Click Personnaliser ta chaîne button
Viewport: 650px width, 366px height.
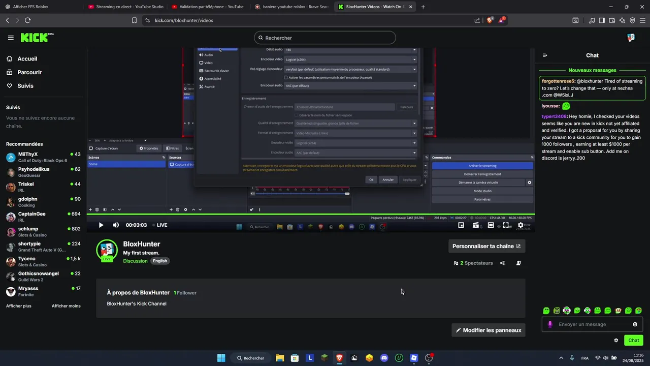pos(486,246)
